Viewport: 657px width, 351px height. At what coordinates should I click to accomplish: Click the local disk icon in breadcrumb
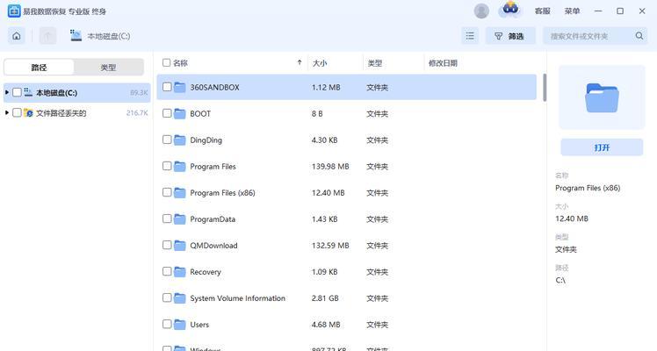pyautogui.click(x=76, y=36)
